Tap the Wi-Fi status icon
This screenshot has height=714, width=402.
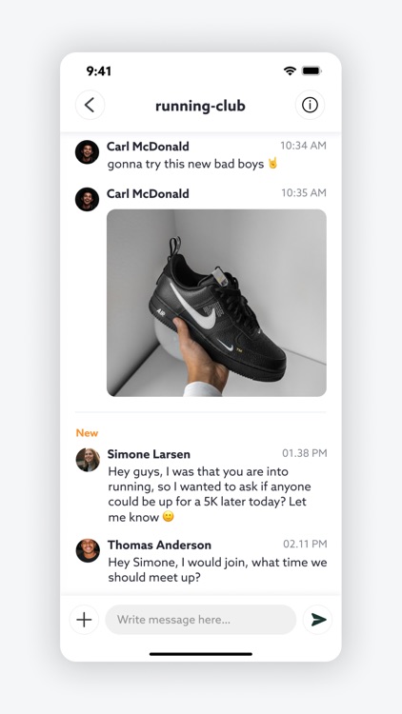pos(290,70)
